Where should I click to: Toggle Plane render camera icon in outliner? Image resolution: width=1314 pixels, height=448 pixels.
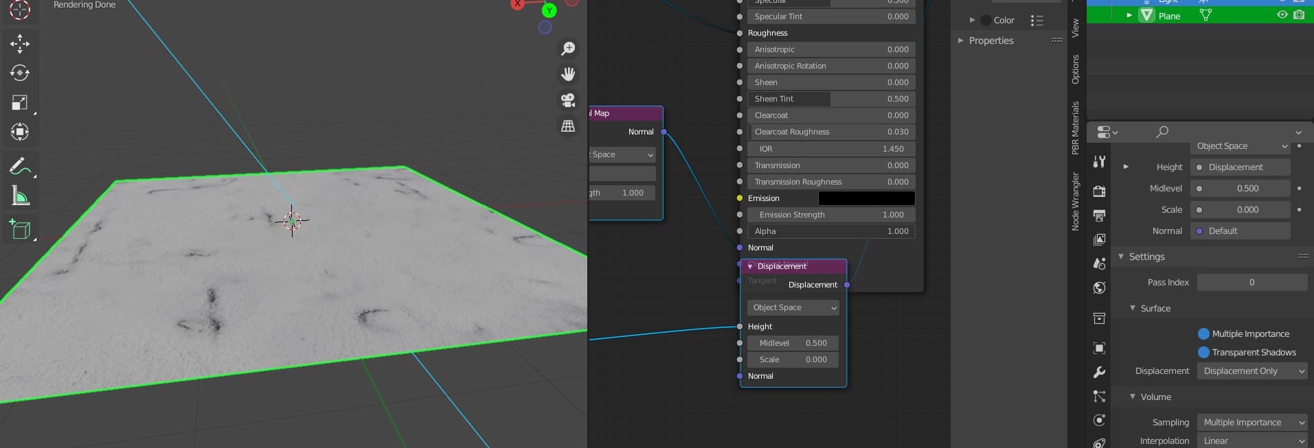tap(1299, 15)
